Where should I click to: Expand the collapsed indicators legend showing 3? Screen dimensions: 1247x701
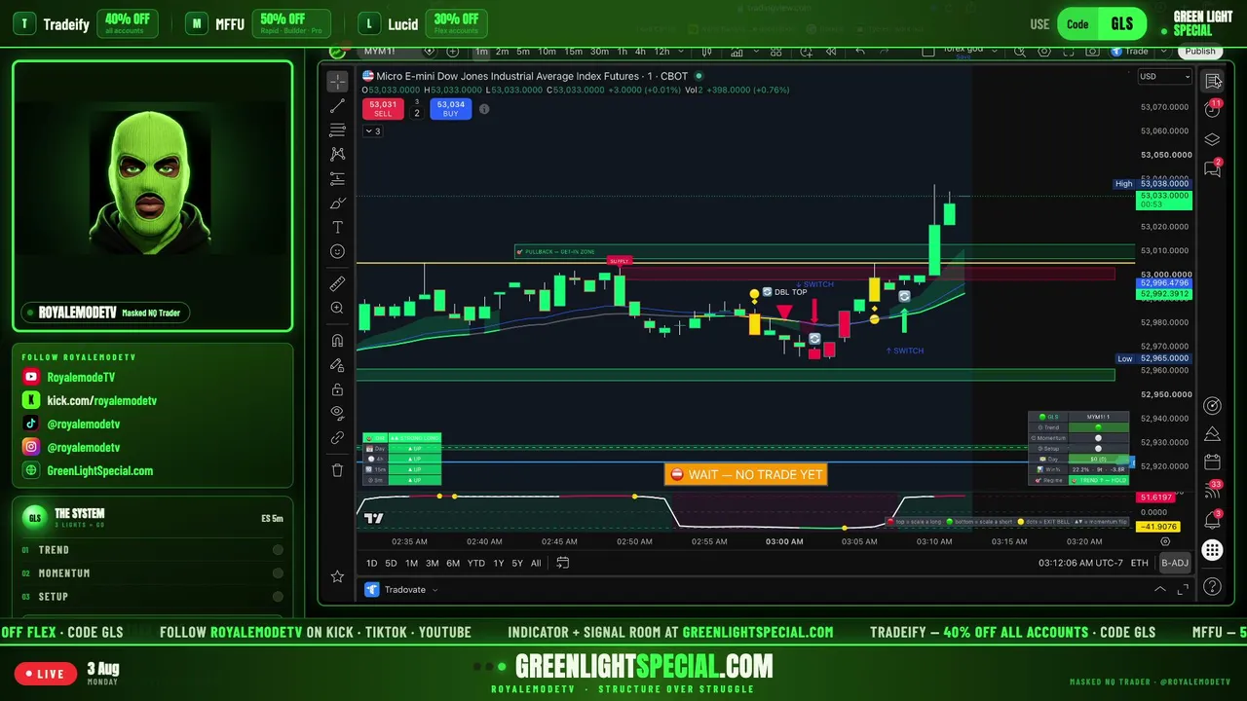(372, 131)
